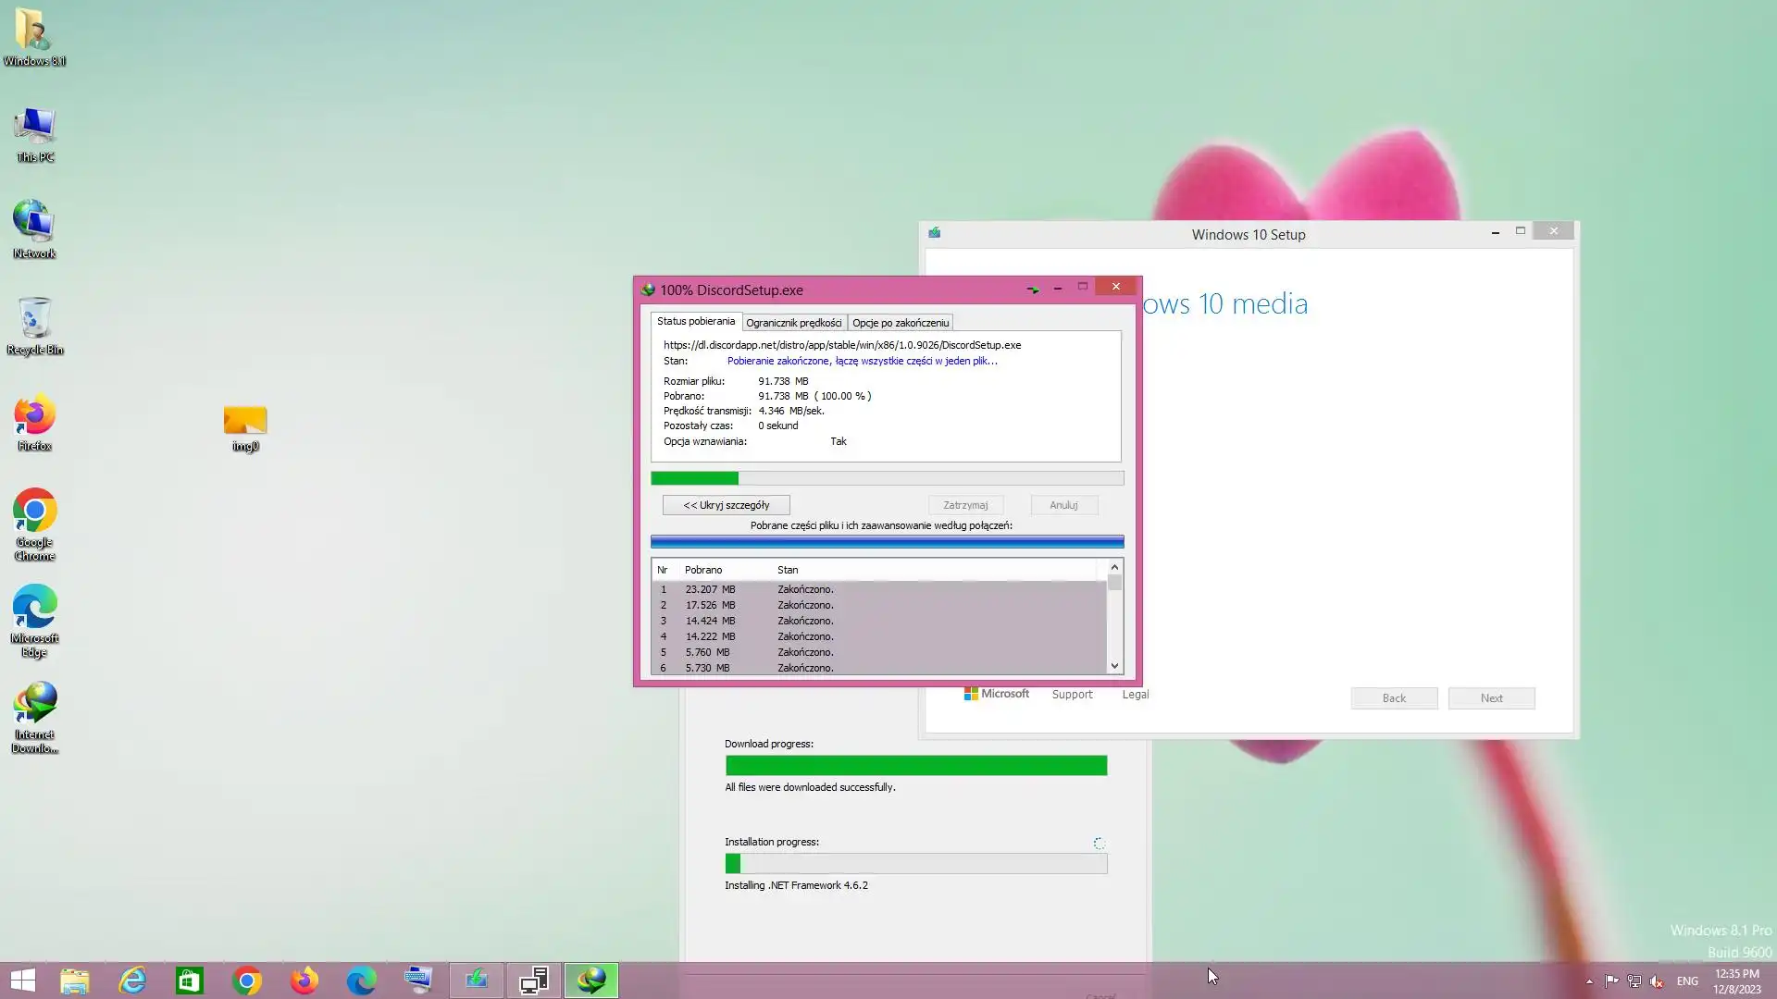Click the On-Screen Keyboard taskbar icon
Screen dimensions: 1777x999
(418, 980)
